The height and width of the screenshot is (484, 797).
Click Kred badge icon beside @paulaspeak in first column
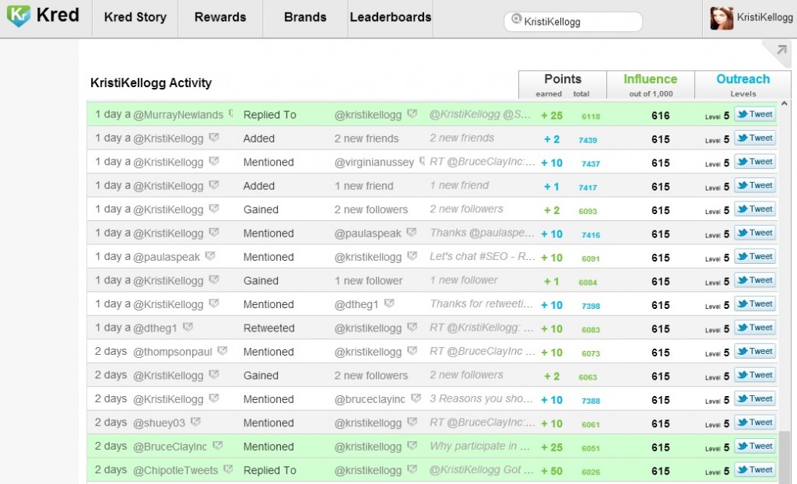click(x=210, y=256)
